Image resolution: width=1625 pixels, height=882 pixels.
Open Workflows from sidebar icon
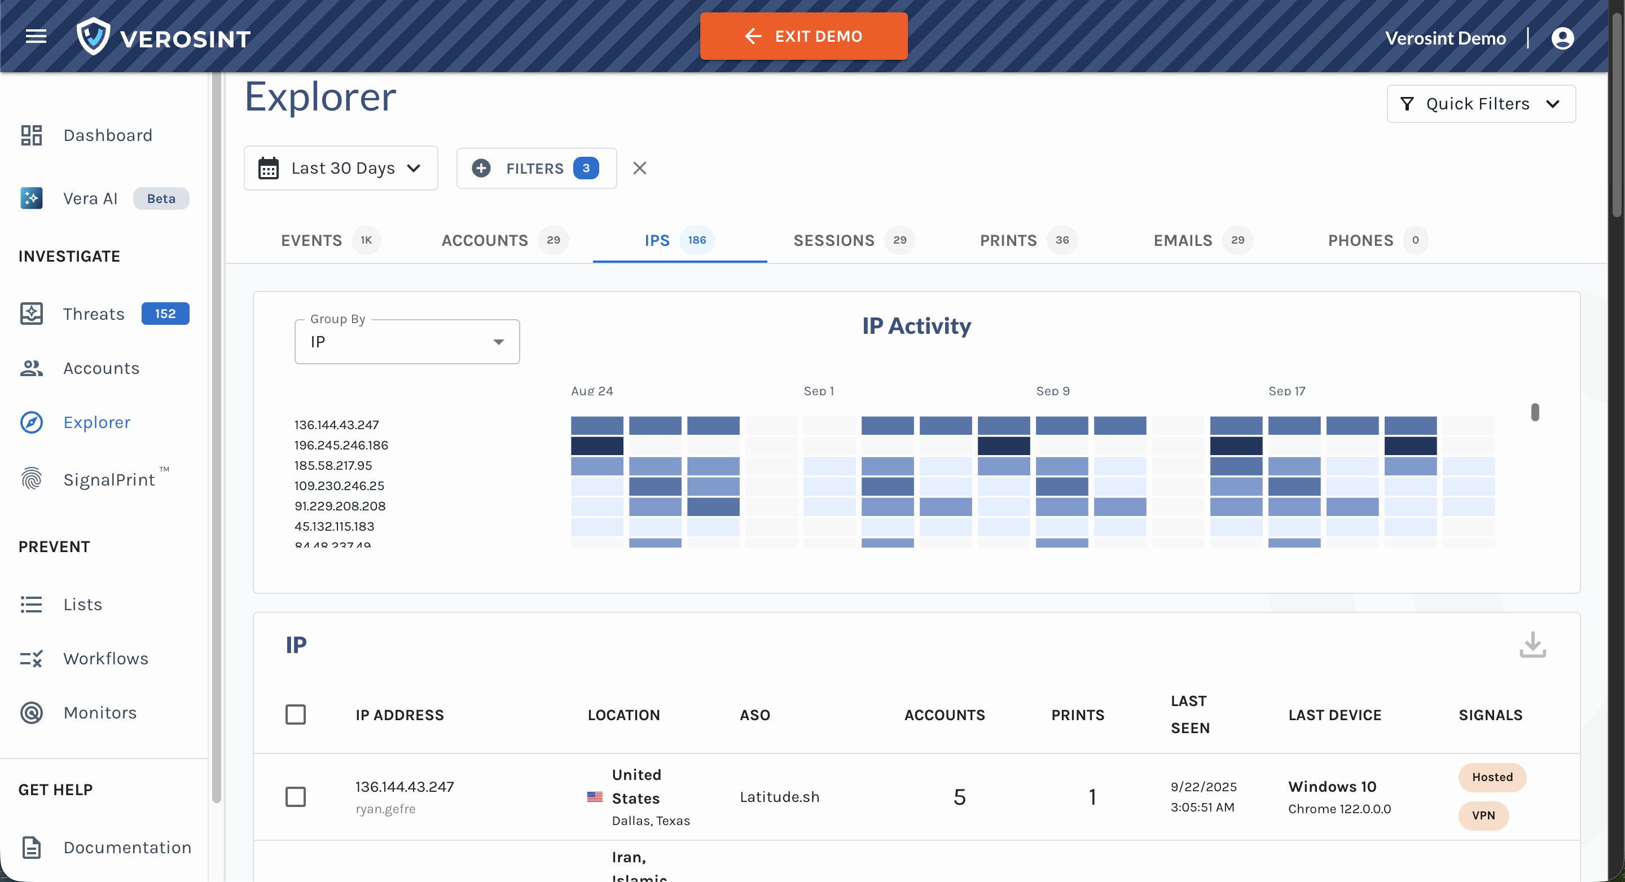click(31, 658)
